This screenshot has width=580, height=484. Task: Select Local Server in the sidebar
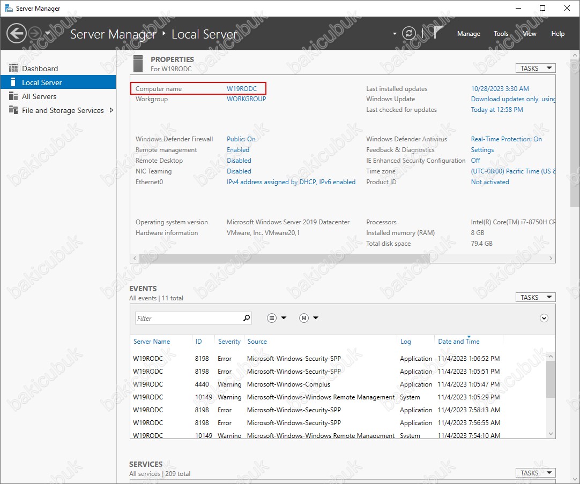pyautogui.click(x=58, y=82)
